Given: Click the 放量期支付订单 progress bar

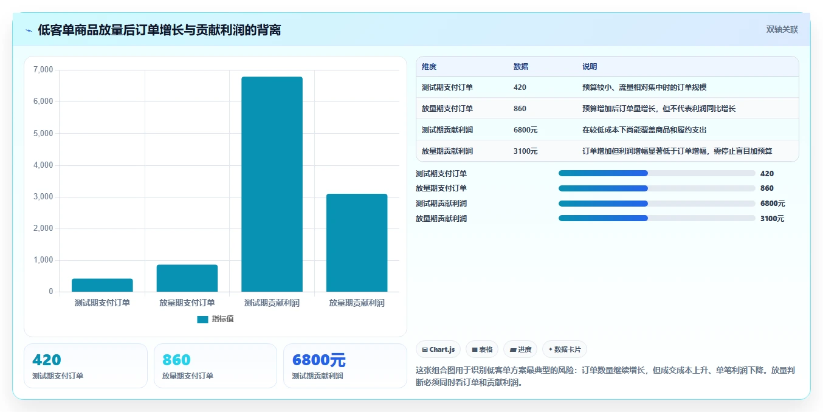Looking at the screenshot, I should [656, 188].
